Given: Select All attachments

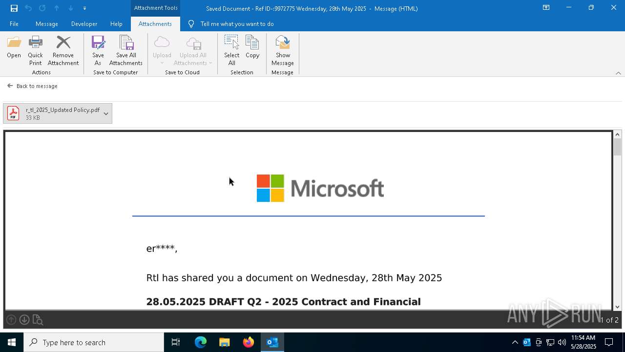Looking at the screenshot, I should [232, 51].
